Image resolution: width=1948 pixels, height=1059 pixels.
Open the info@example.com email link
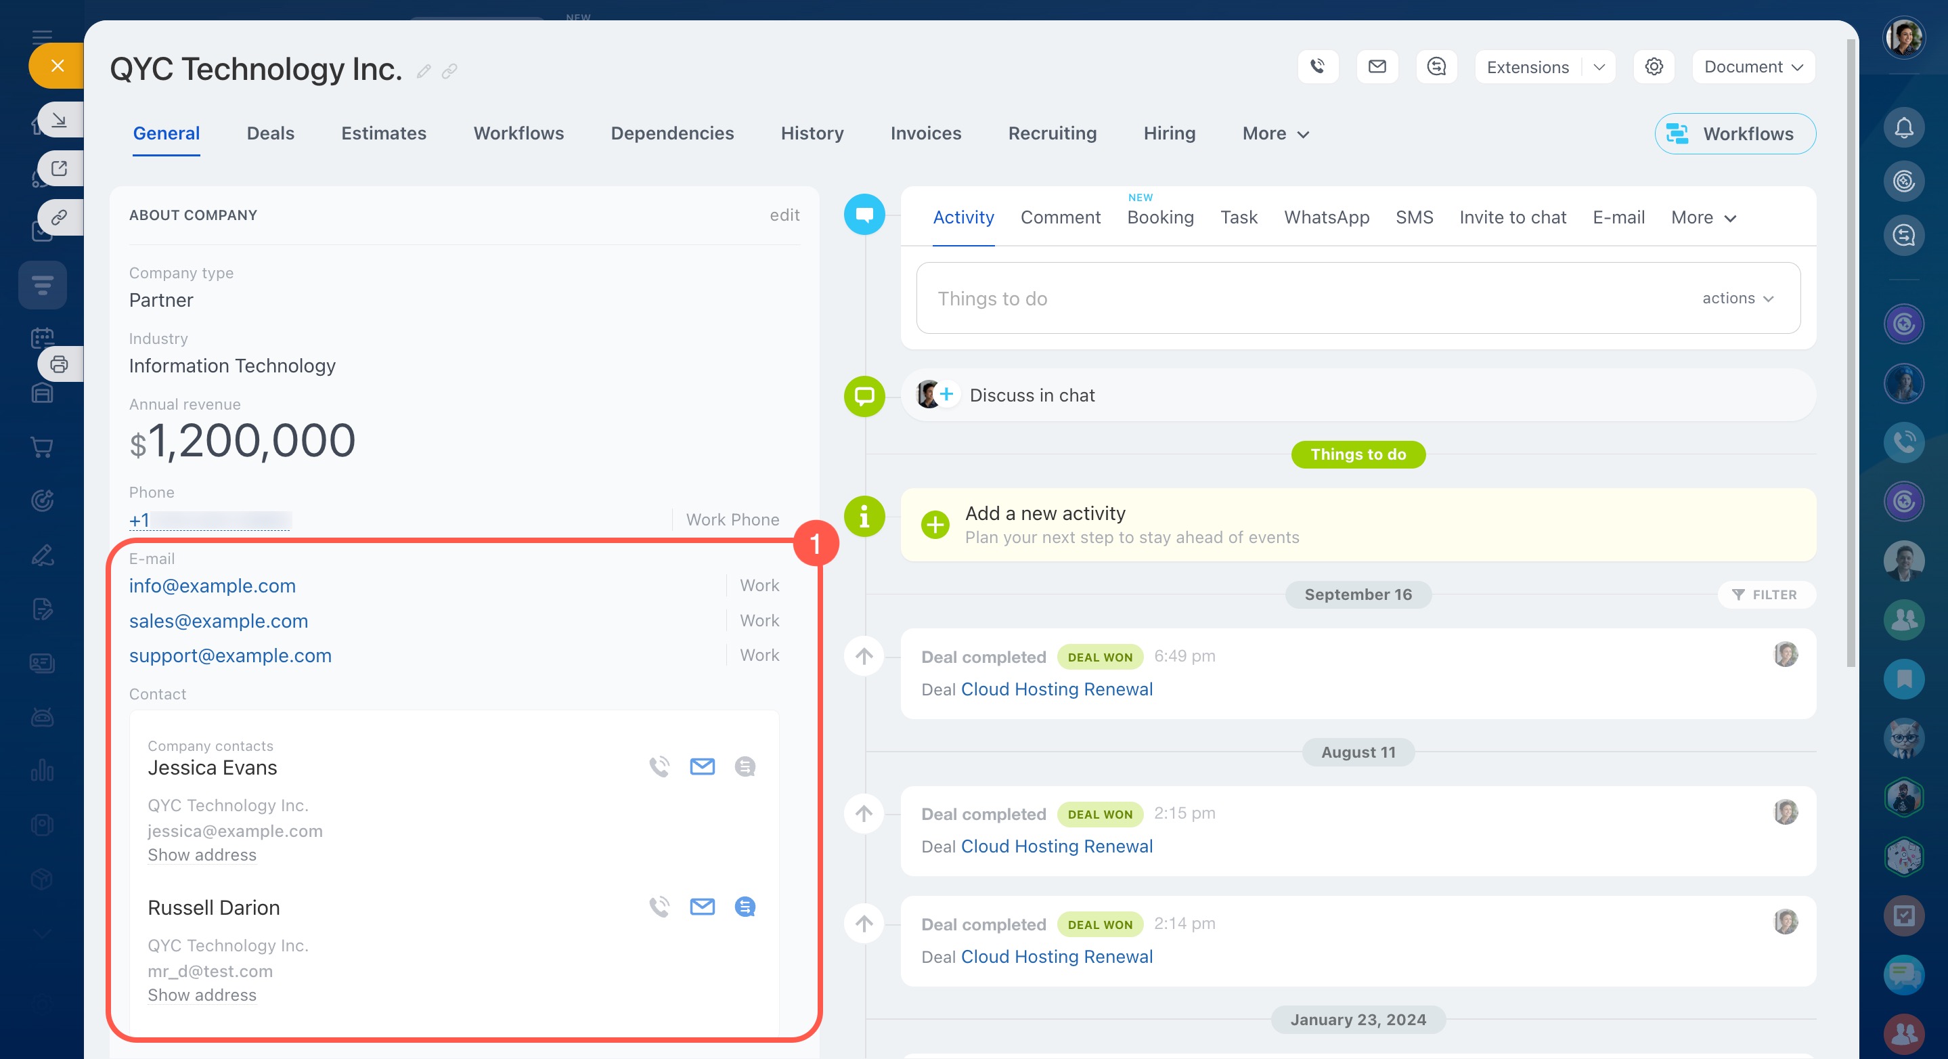(212, 586)
